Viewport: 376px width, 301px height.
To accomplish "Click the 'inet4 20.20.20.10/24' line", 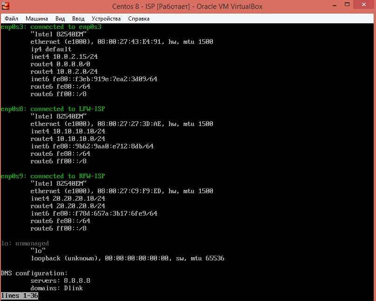I will (x=68, y=199).
